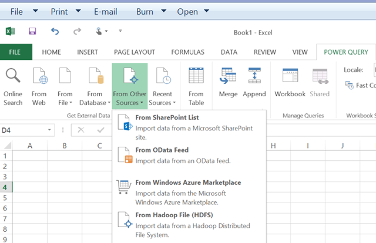
Task: Save the workbook with the floppy icon
Action: (x=32, y=31)
